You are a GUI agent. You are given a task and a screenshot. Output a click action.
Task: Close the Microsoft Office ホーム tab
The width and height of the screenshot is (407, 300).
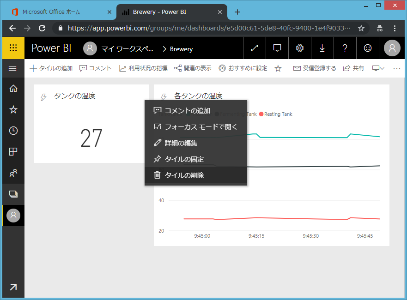[x=109, y=12]
